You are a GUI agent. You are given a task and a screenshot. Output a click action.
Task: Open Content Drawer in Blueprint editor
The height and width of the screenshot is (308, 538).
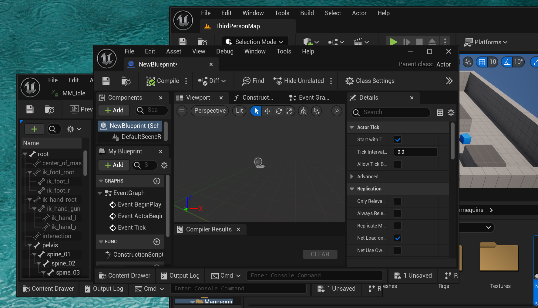125,275
